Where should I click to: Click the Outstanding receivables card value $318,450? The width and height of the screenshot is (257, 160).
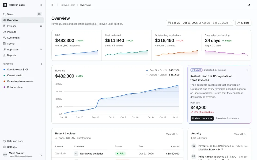(164, 41)
